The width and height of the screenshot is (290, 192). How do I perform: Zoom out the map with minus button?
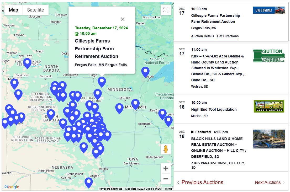pyautogui.click(x=166, y=179)
